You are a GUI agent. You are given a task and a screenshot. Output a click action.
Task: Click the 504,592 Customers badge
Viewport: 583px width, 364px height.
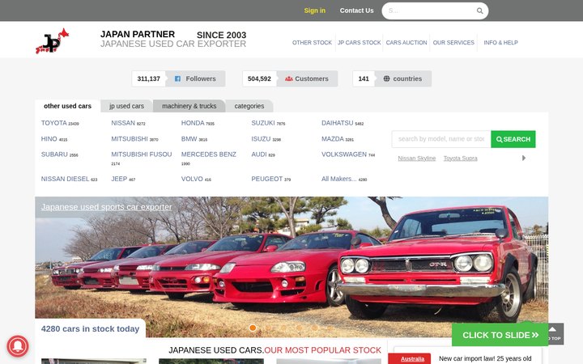point(290,78)
